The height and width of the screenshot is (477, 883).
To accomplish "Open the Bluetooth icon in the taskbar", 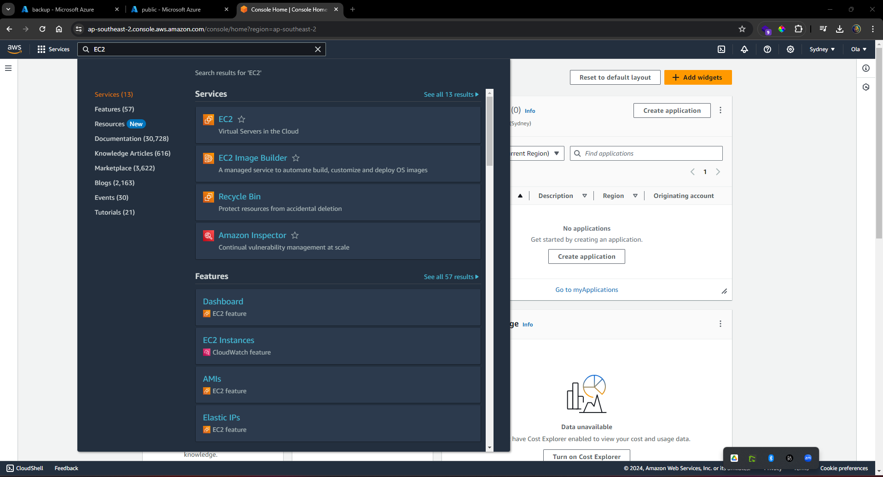I will 771,457.
